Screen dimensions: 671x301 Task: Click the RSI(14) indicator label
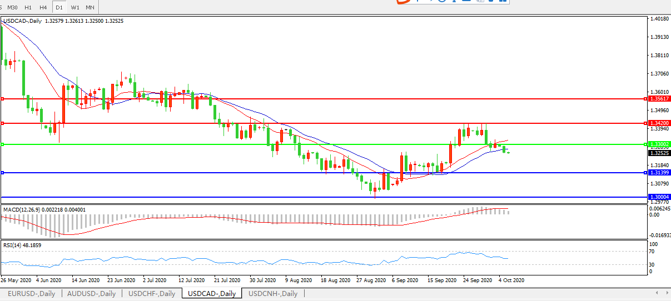pyautogui.click(x=14, y=244)
